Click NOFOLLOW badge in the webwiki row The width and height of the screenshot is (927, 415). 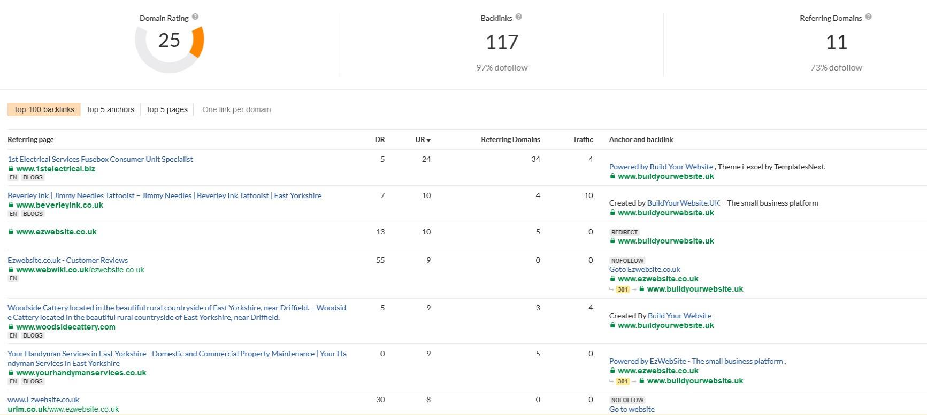click(627, 261)
